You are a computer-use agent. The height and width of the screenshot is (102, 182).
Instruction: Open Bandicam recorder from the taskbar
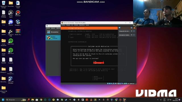click(120, 100)
